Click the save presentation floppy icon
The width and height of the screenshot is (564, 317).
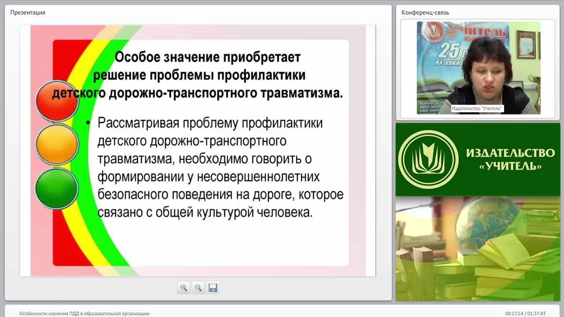pyautogui.click(x=213, y=288)
